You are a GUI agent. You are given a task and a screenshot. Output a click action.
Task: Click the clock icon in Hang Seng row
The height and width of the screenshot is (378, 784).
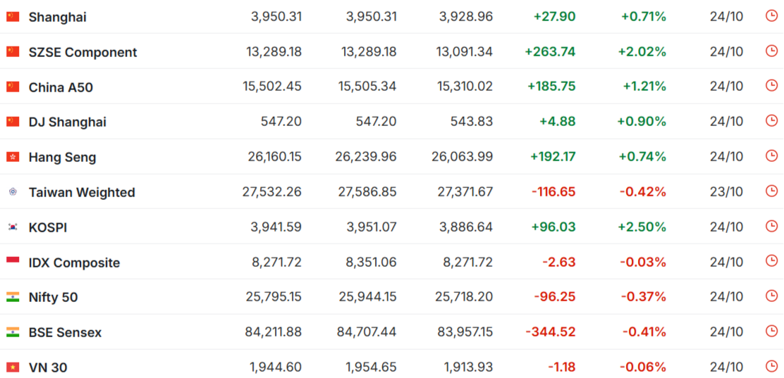click(771, 156)
